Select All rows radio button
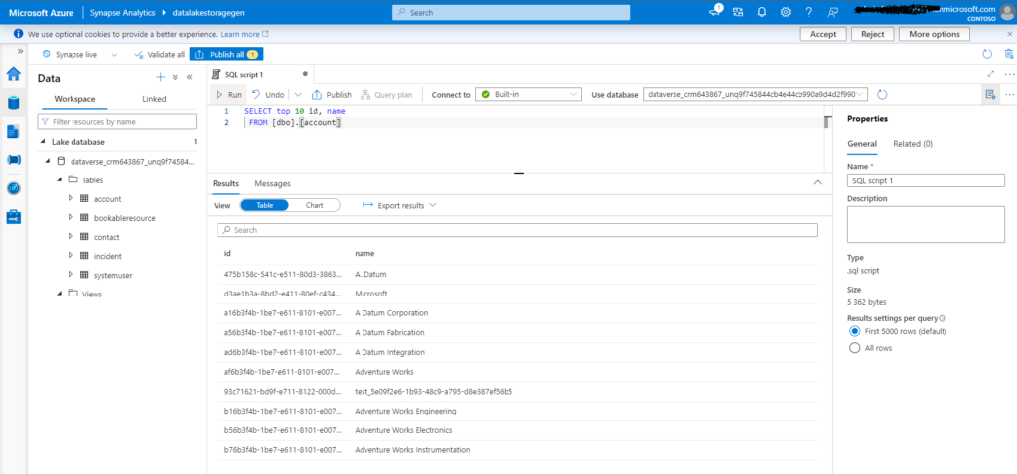The width and height of the screenshot is (1017, 474). coord(854,348)
